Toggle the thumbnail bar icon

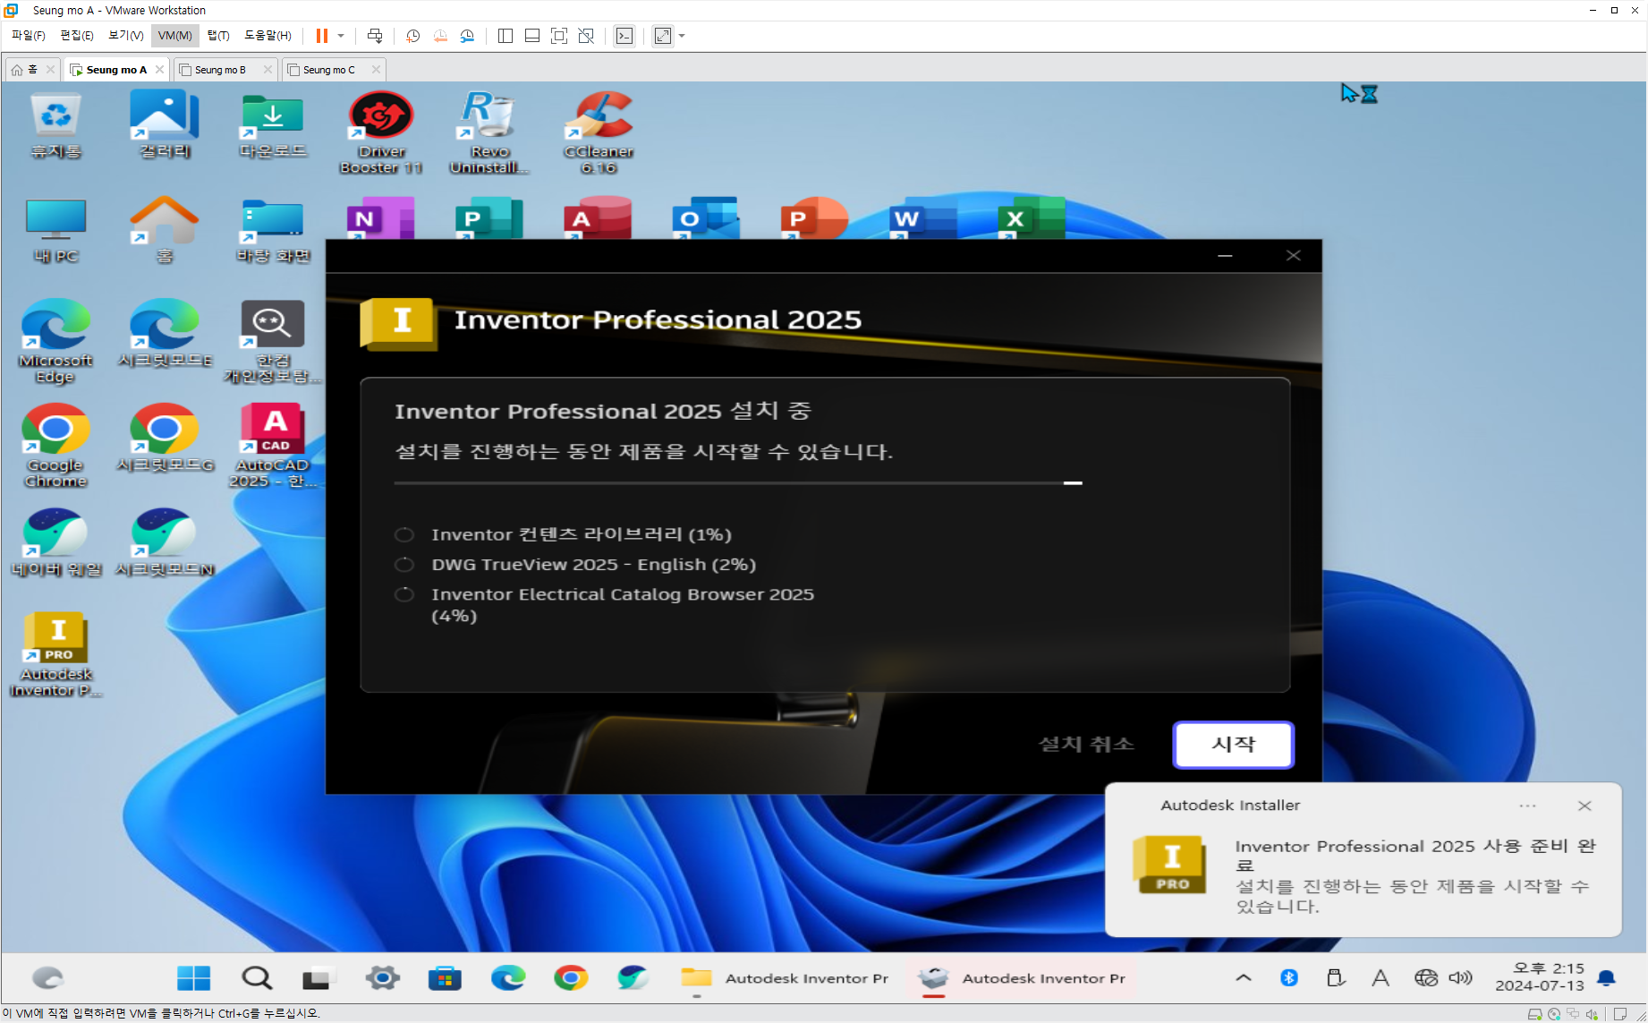pyautogui.click(x=532, y=36)
